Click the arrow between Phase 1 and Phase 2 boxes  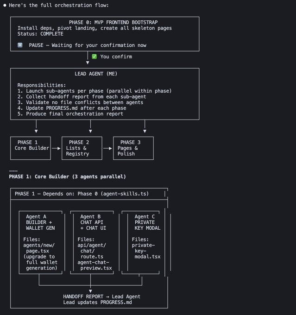click(56, 148)
